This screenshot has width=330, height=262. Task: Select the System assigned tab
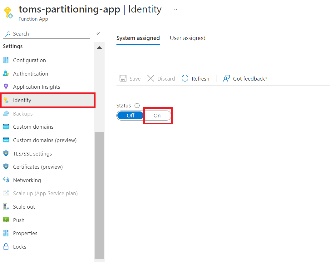[138, 38]
